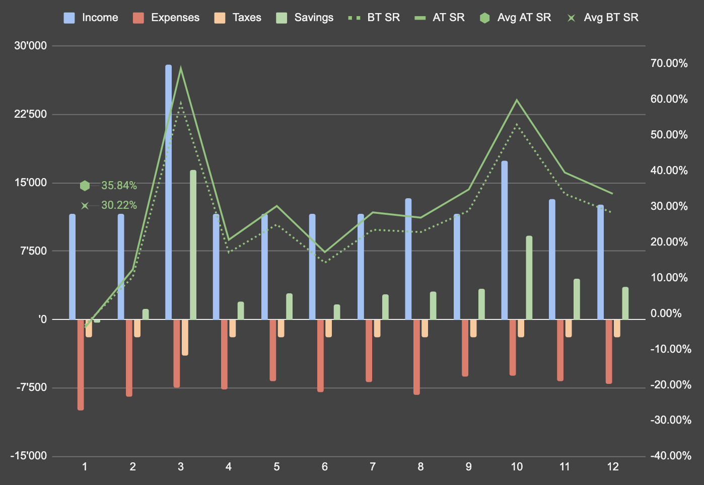704x485 pixels.
Task: Select the Avg AT SR hexagon legend icon
Action: pyautogui.click(x=484, y=18)
